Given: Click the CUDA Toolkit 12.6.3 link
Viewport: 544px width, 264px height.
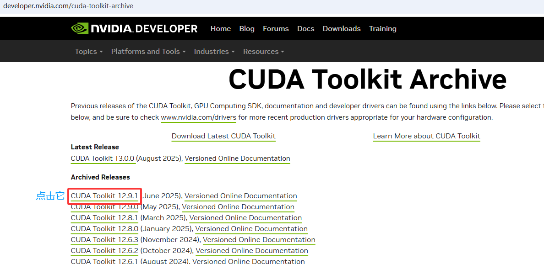Looking at the screenshot, I should (104, 240).
